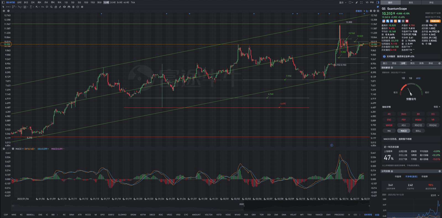The height and width of the screenshot is (218, 442).
Task: Select the pencil highlighter drawing tool
Action: pos(60,7)
